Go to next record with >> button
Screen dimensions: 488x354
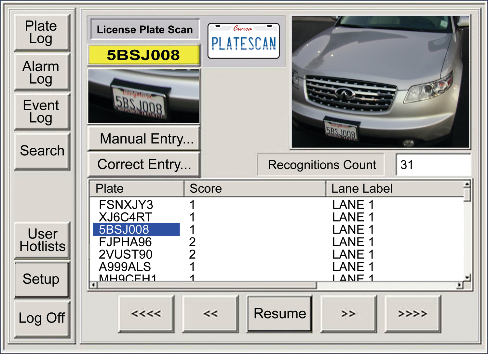tap(348, 314)
